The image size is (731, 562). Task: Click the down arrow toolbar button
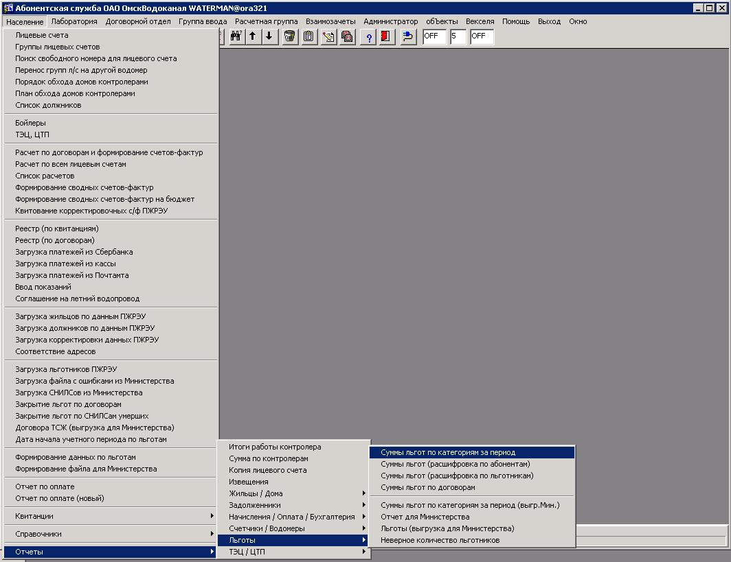(x=269, y=36)
